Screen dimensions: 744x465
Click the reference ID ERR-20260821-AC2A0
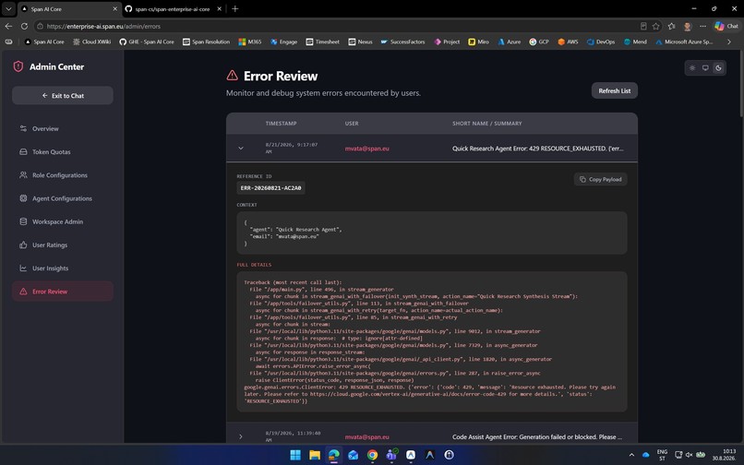(x=271, y=188)
